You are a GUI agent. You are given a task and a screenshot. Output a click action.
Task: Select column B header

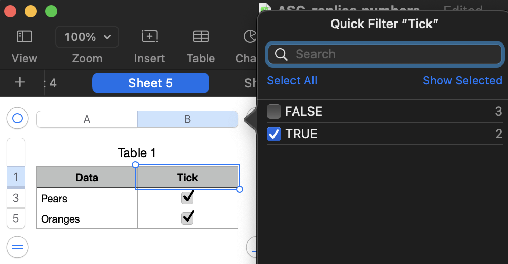click(x=187, y=119)
